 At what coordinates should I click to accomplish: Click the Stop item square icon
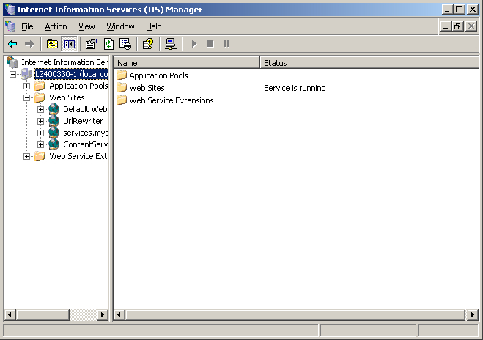pos(210,44)
